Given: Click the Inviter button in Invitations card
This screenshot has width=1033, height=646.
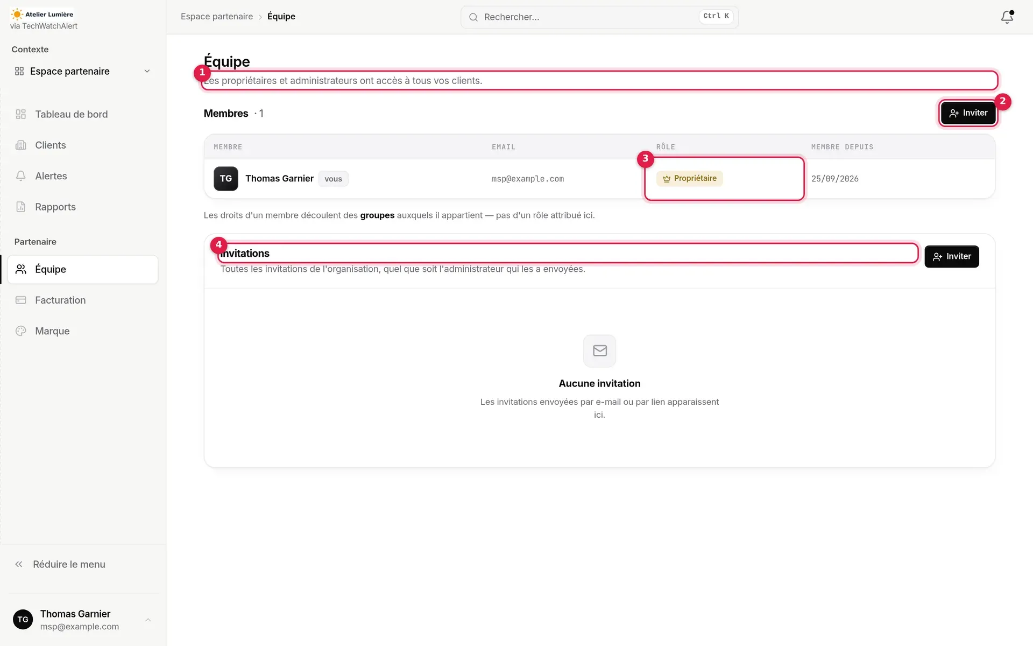Looking at the screenshot, I should [951, 256].
